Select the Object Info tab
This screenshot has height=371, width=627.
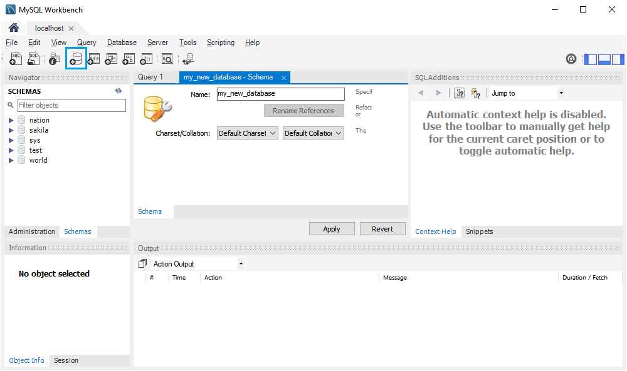point(26,360)
